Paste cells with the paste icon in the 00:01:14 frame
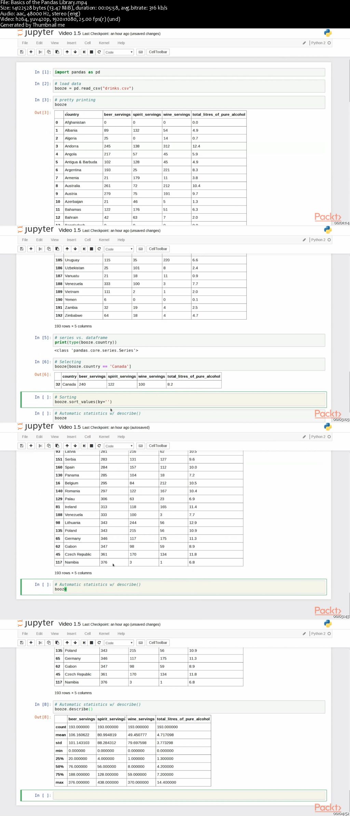Screen dimensions: 350x816 click(x=57, y=52)
